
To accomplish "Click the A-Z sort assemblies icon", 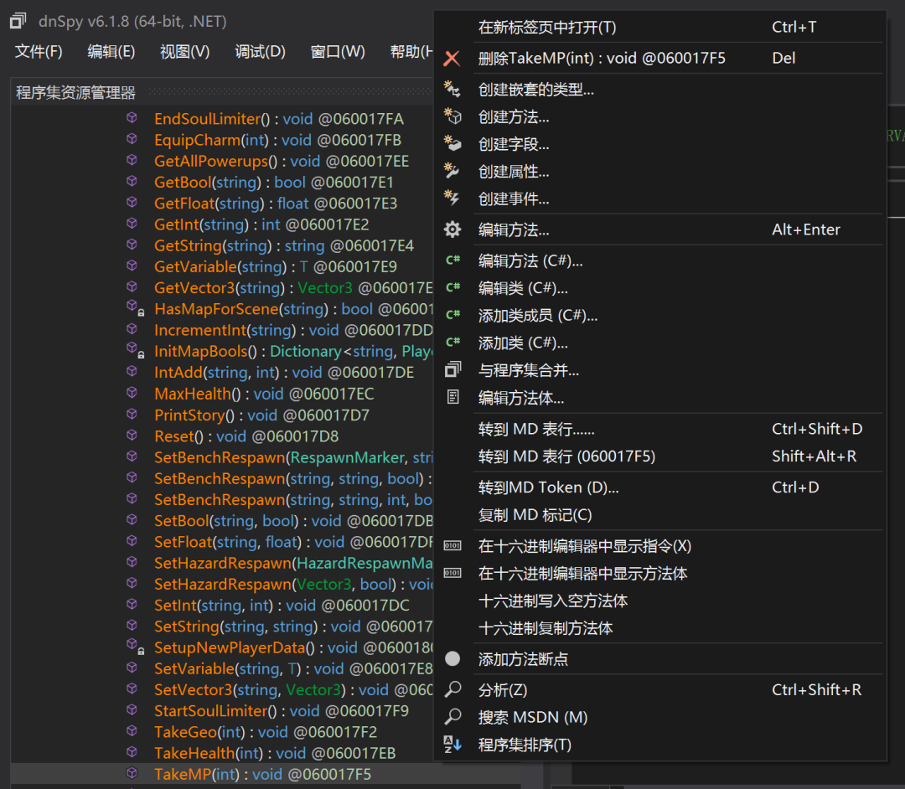I will coord(452,744).
